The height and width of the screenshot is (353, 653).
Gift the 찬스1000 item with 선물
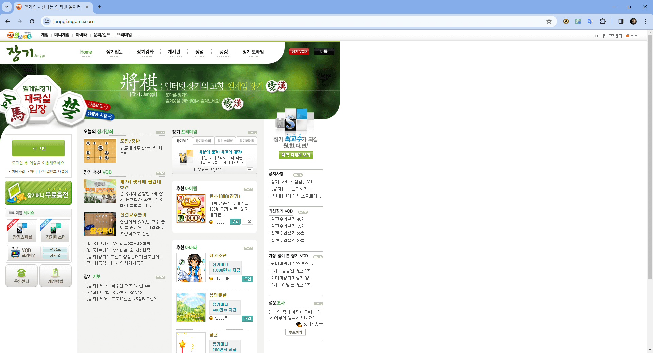[x=248, y=222]
